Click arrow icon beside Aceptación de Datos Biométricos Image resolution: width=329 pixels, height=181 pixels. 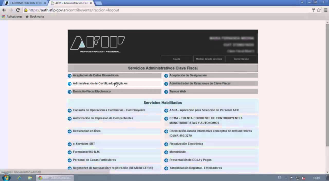[70, 76]
